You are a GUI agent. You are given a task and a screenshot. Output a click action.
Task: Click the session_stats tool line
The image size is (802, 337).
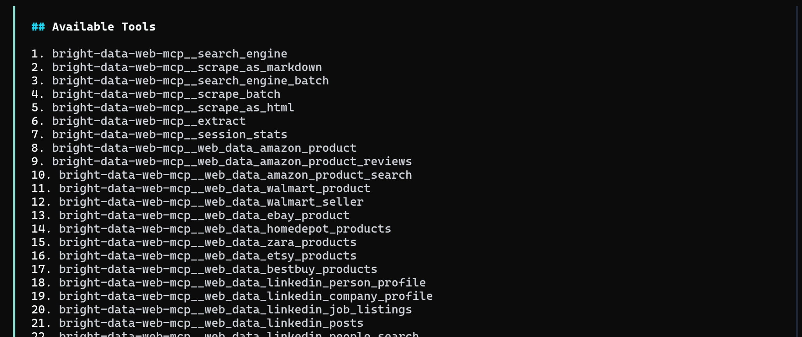[169, 134]
